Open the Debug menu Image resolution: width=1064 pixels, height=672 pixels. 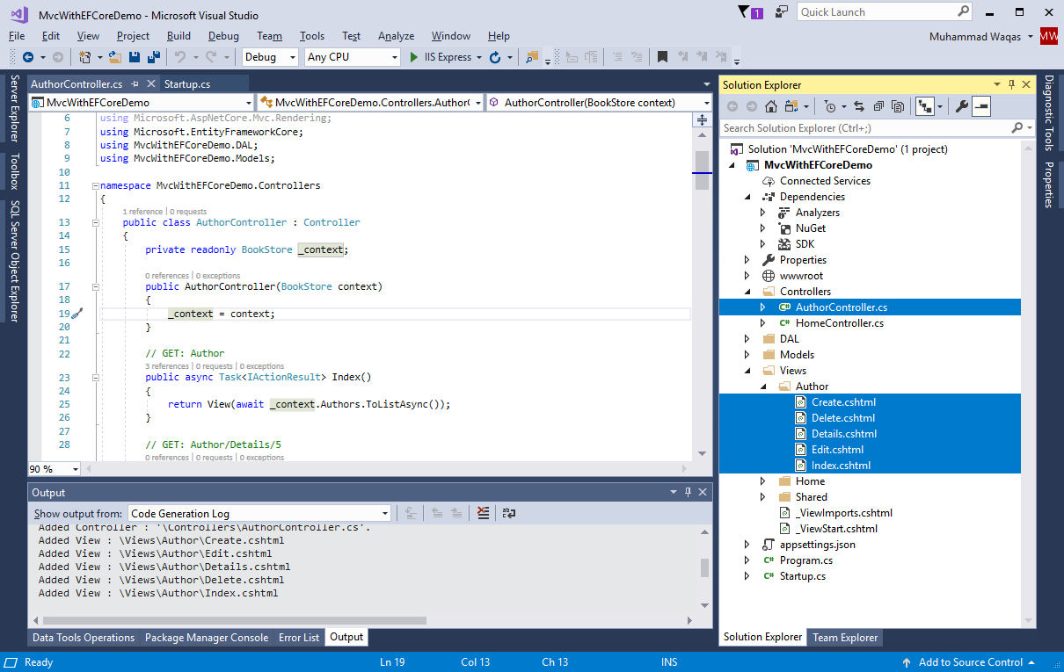click(x=223, y=36)
